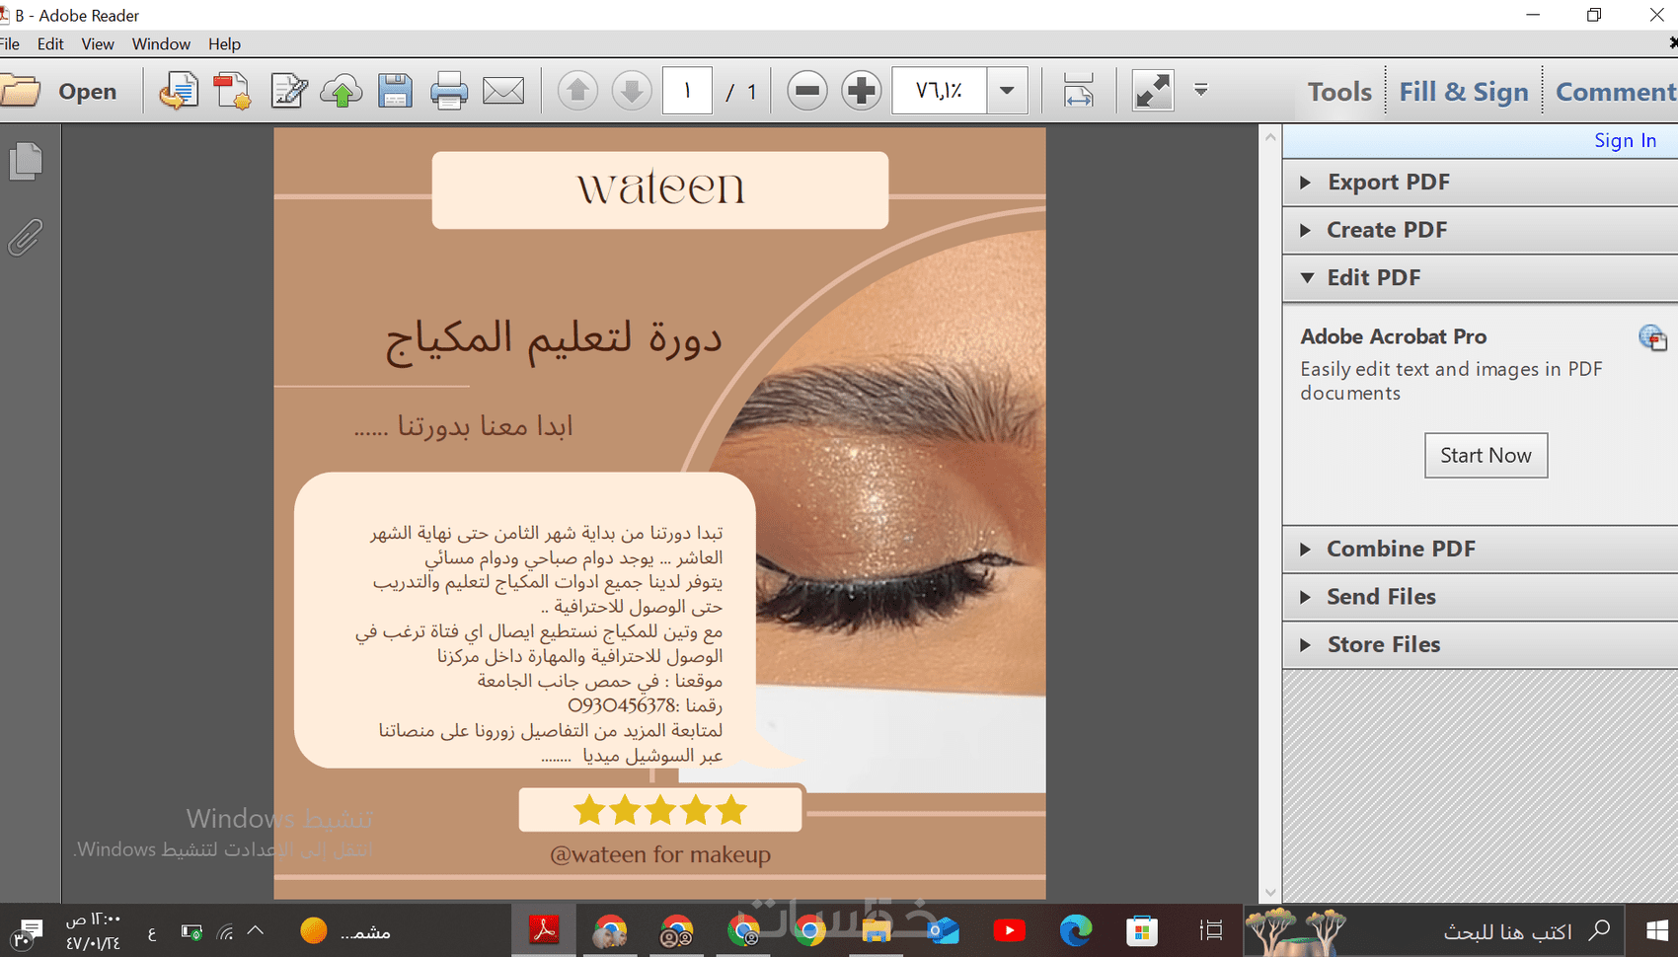Open YouTube from the taskbar

pos(1009,930)
